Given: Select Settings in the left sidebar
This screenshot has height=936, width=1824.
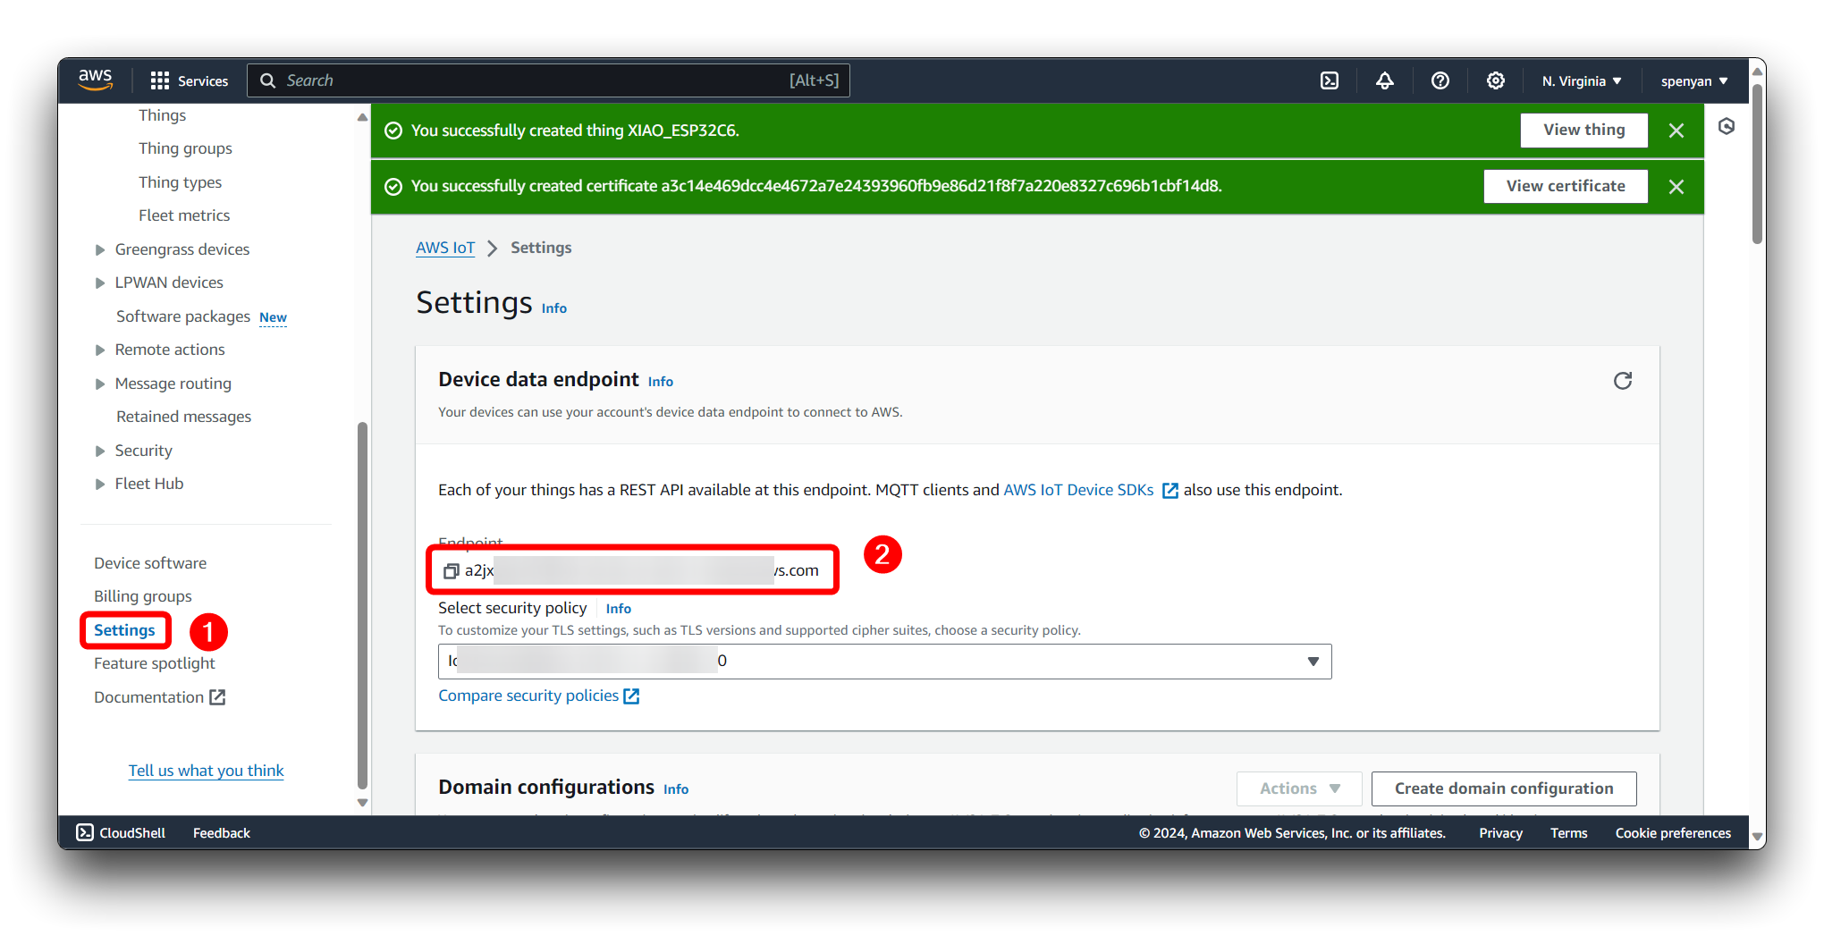Looking at the screenshot, I should tap(124, 630).
